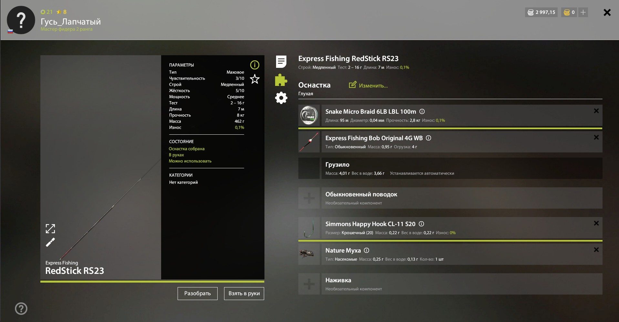The image size is (619, 322).
Task: Add a Наживка component with plus
Action: pos(309,284)
